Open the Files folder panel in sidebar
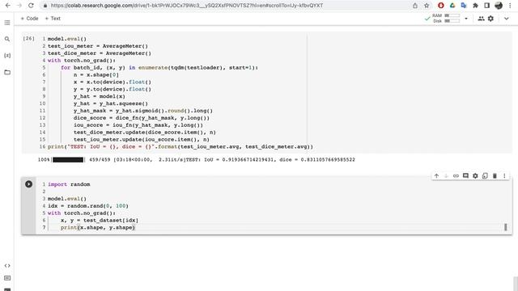The width and height of the screenshot is (518, 291). (x=7, y=72)
